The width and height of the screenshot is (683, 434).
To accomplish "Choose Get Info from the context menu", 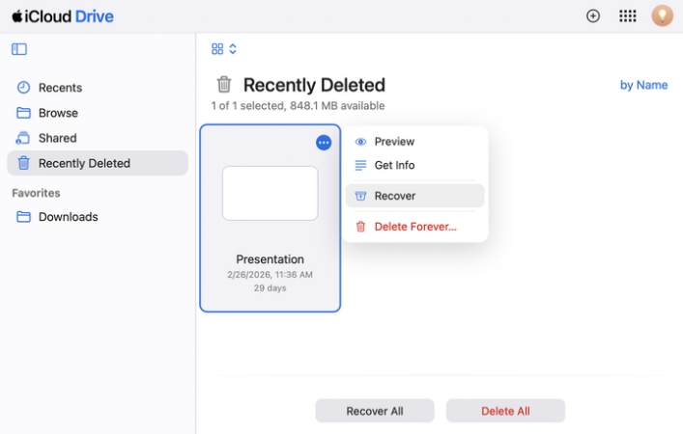I will tap(414, 165).
